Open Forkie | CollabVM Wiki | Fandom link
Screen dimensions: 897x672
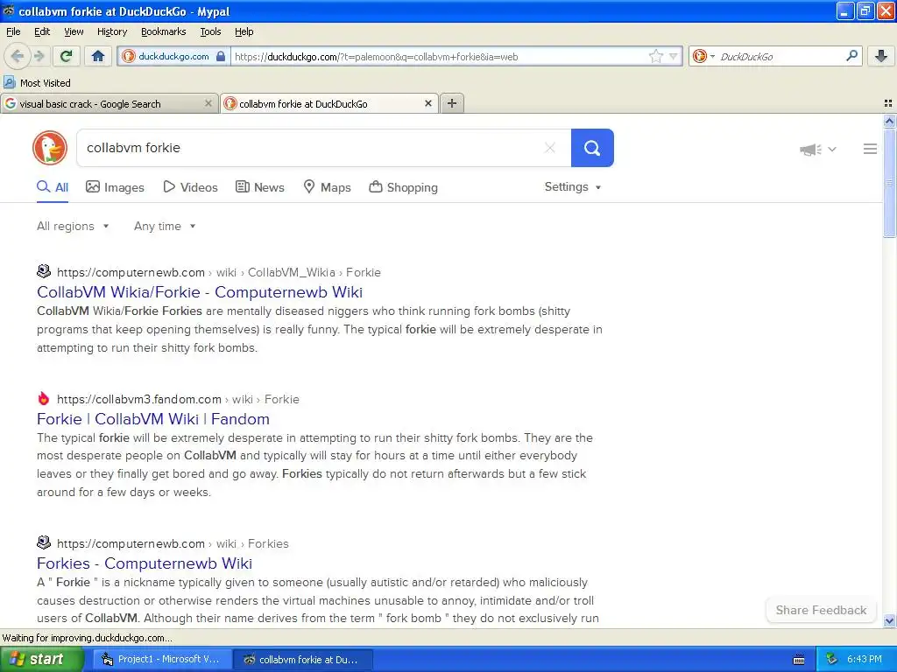(x=152, y=419)
